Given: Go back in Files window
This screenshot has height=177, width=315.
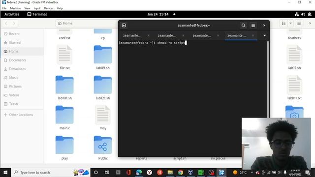Looking at the screenshot, I should (x=6, y=23).
